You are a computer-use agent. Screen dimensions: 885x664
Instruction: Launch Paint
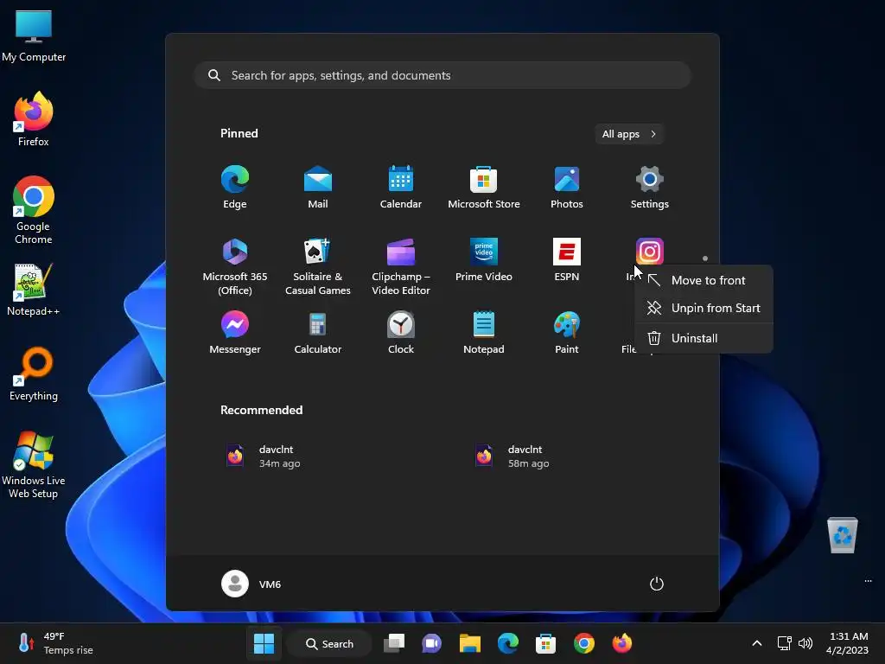click(567, 333)
